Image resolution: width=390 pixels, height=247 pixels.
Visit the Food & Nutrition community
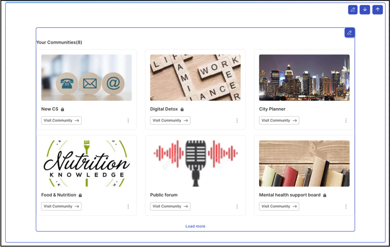[x=61, y=207]
